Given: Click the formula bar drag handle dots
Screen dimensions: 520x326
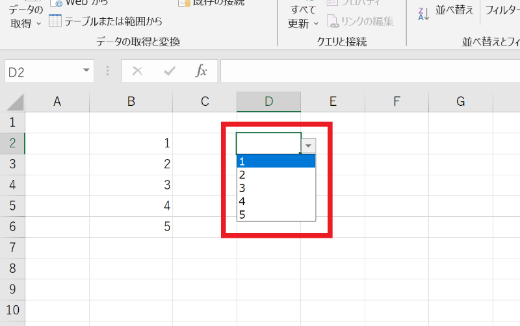Looking at the screenshot, I should tap(107, 71).
